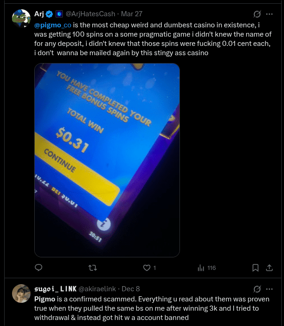This screenshot has width=284, height=326.
Task: Click the square affiliate badge beside Arj's name
Action: (x=59, y=14)
